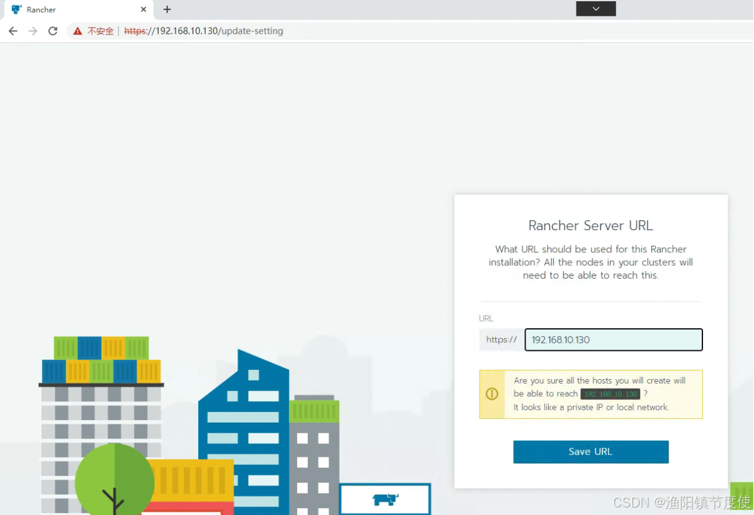
Task: Open the tab search dropdown chevron
Action: [x=596, y=9]
